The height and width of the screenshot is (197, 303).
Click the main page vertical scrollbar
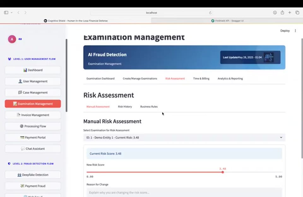click(x=302, y=98)
